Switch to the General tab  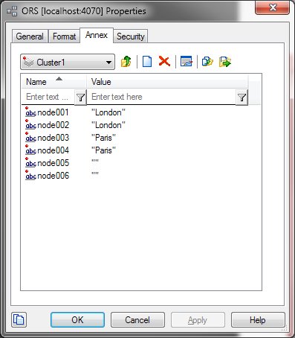[x=30, y=36]
